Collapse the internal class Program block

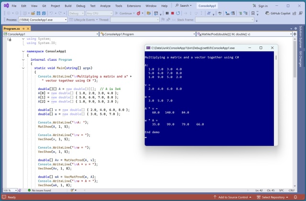tap(23, 60)
